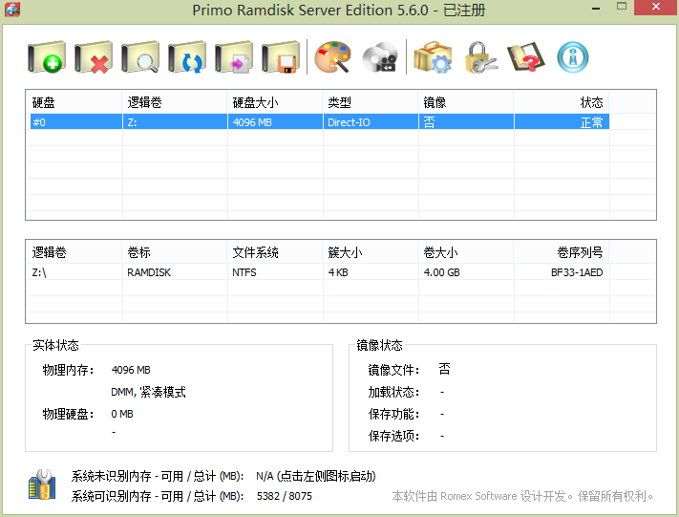Open the options box with gear icon
Screen dimensions: 679x517
[433, 58]
